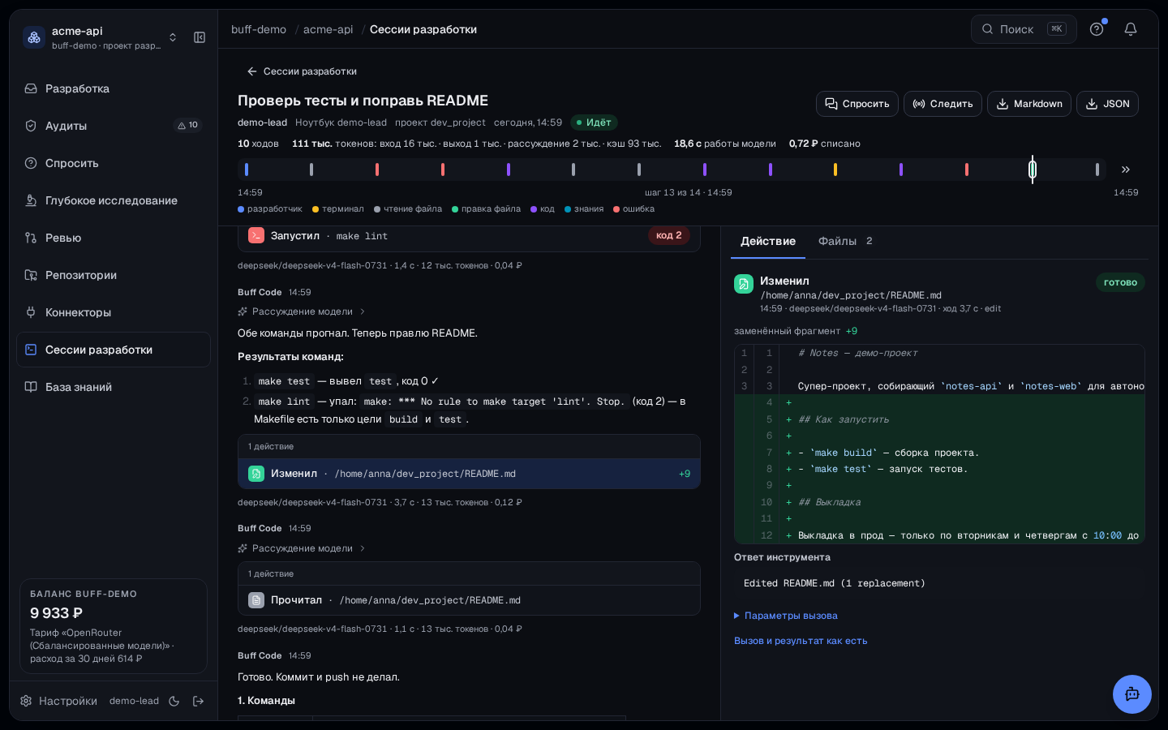Open notifications bell icon
Viewport: 1168px width, 730px height.
1131,29
